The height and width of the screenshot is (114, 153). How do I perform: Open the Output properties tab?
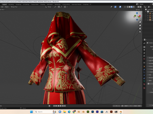pyautogui.click(x=144, y=50)
